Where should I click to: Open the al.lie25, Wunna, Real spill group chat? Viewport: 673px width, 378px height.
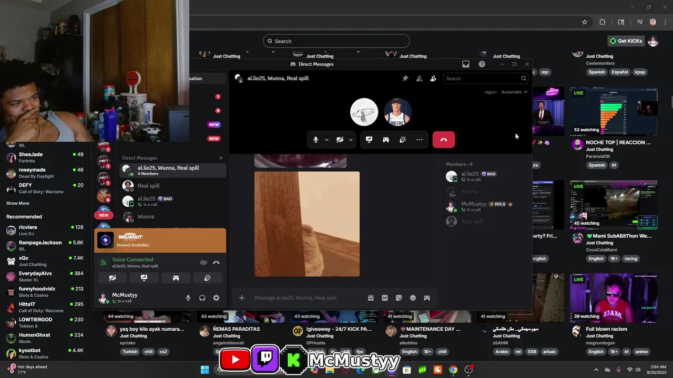[x=173, y=170]
